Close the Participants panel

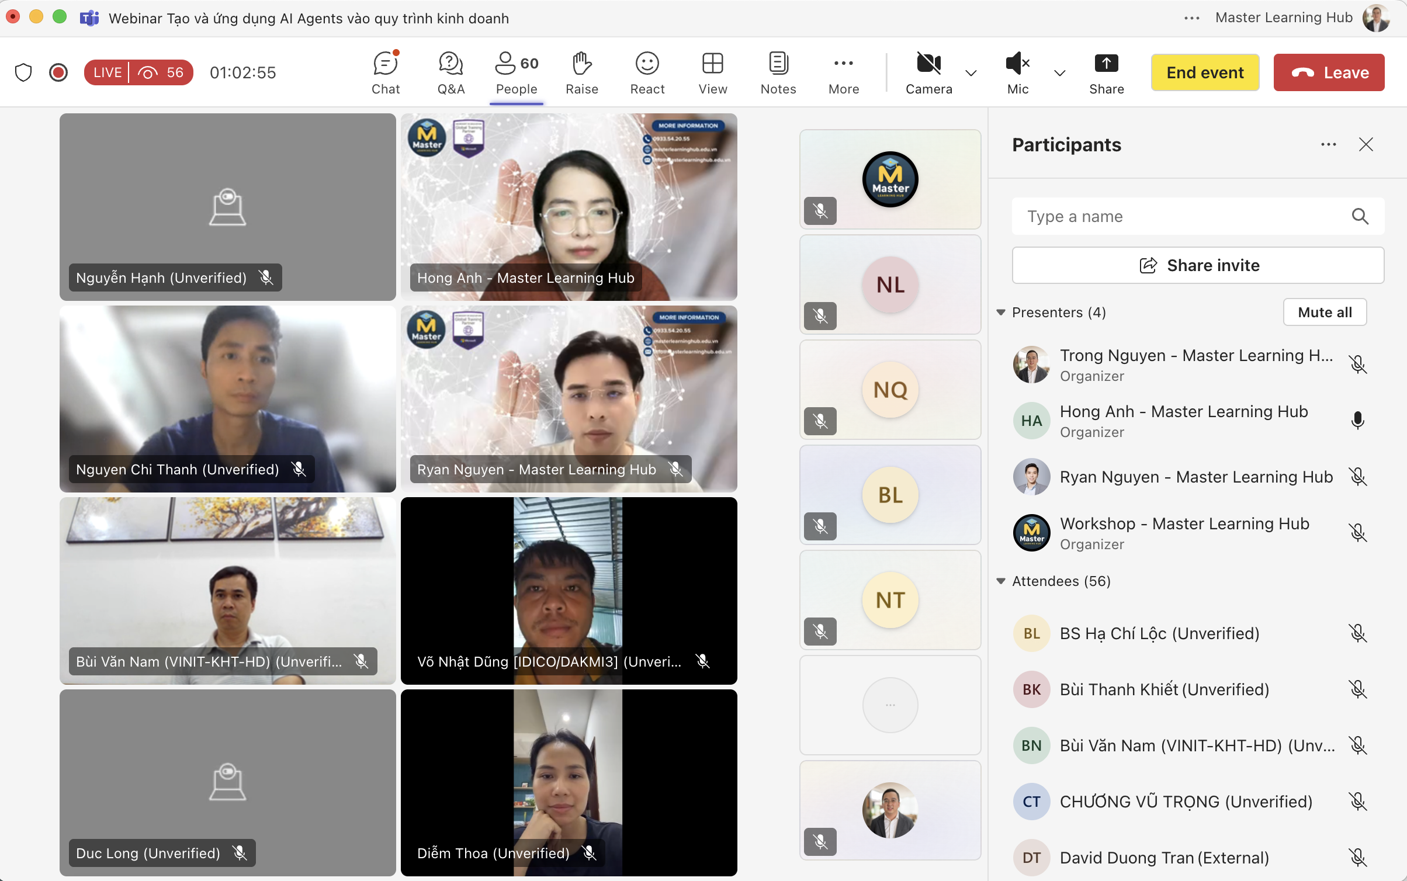(1366, 144)
